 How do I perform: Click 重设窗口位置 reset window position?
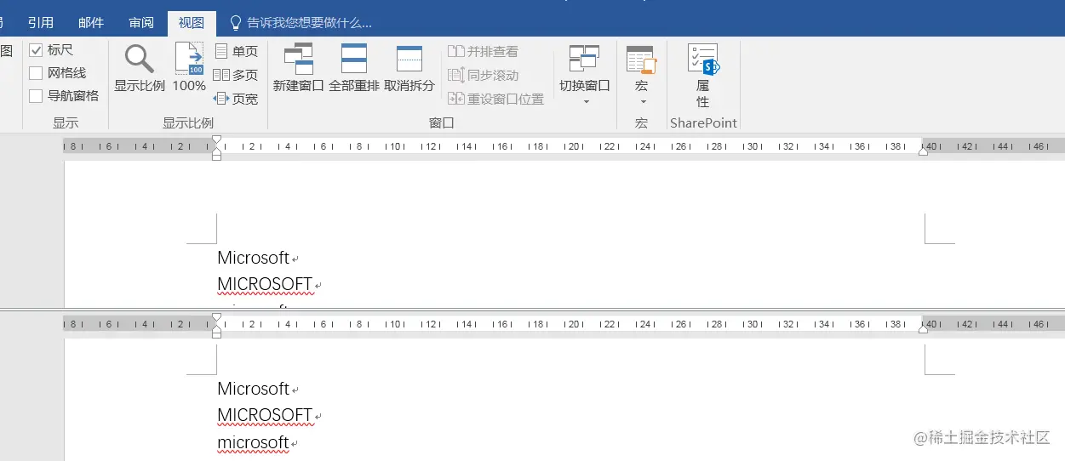pyautogui.click(x=495, y=99)
